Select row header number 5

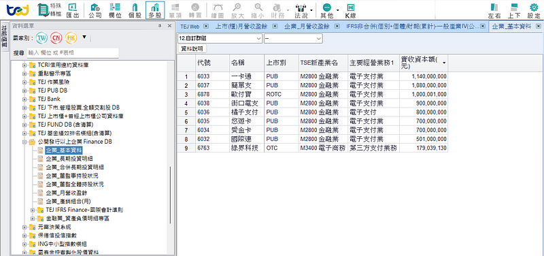[186, 112]
